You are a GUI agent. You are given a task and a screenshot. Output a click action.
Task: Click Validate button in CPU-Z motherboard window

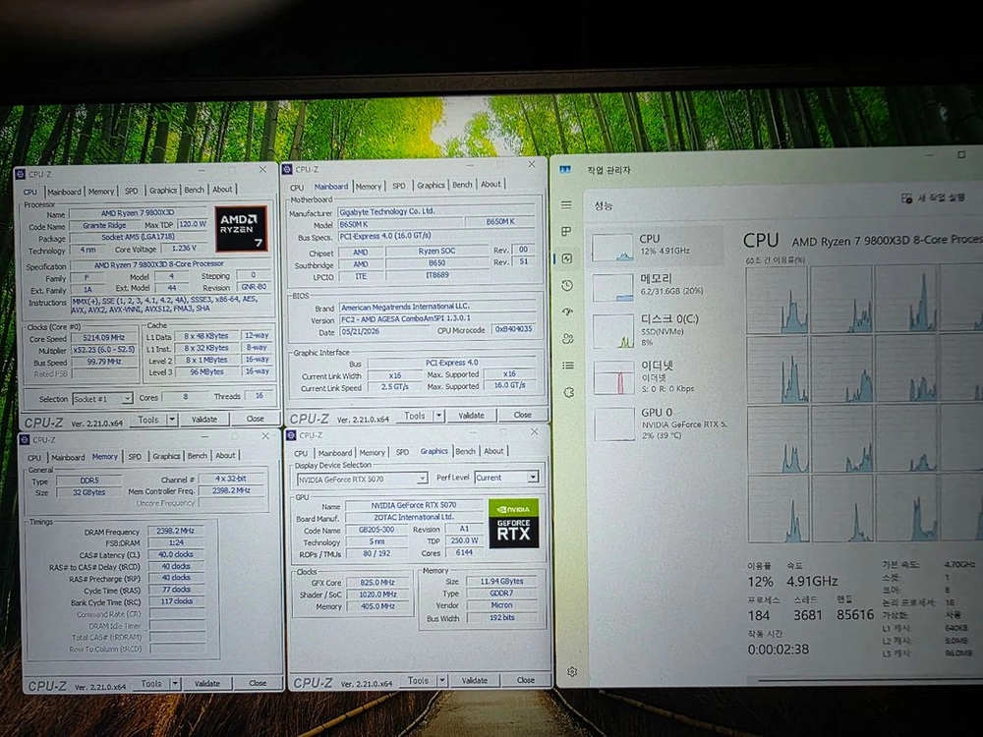(x=472, y=415)
